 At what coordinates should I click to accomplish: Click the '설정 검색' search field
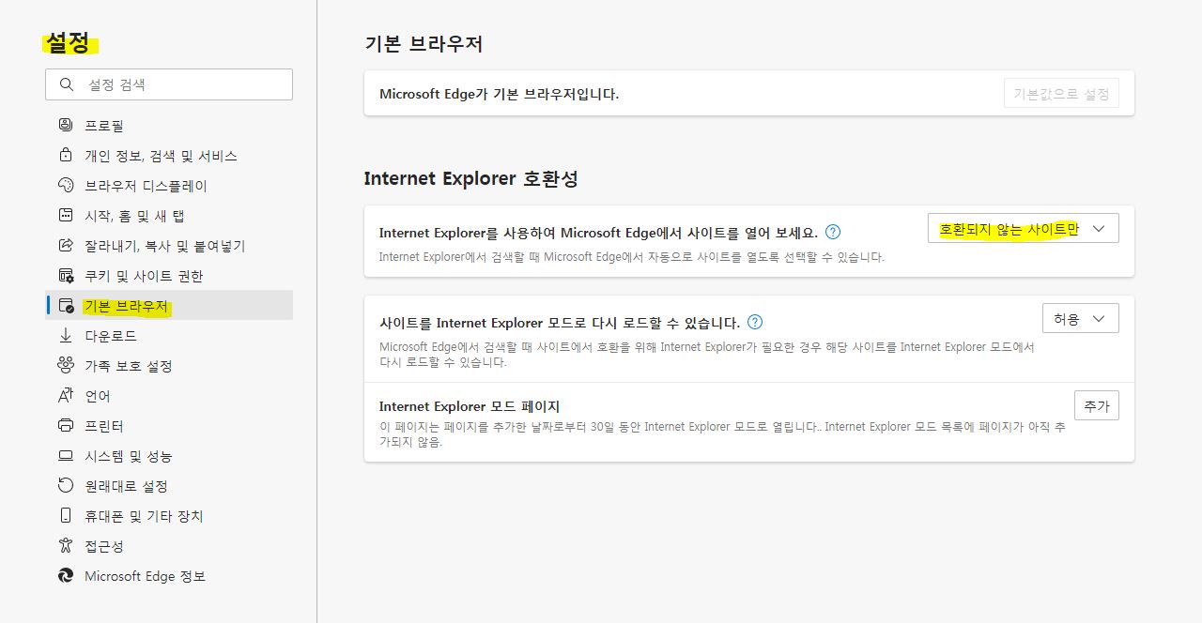pos(178,84)
